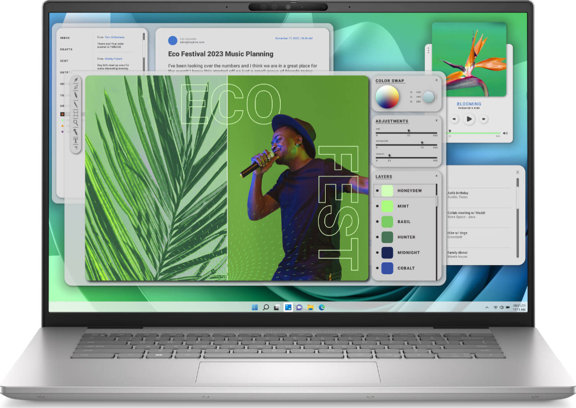
Task: Toggle visibility dot of Basil layer
Action: (x=378, y=222)
